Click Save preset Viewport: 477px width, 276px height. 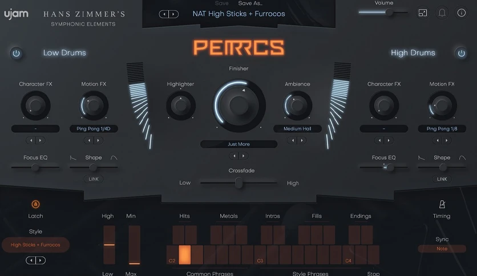[x=221, y=3]
